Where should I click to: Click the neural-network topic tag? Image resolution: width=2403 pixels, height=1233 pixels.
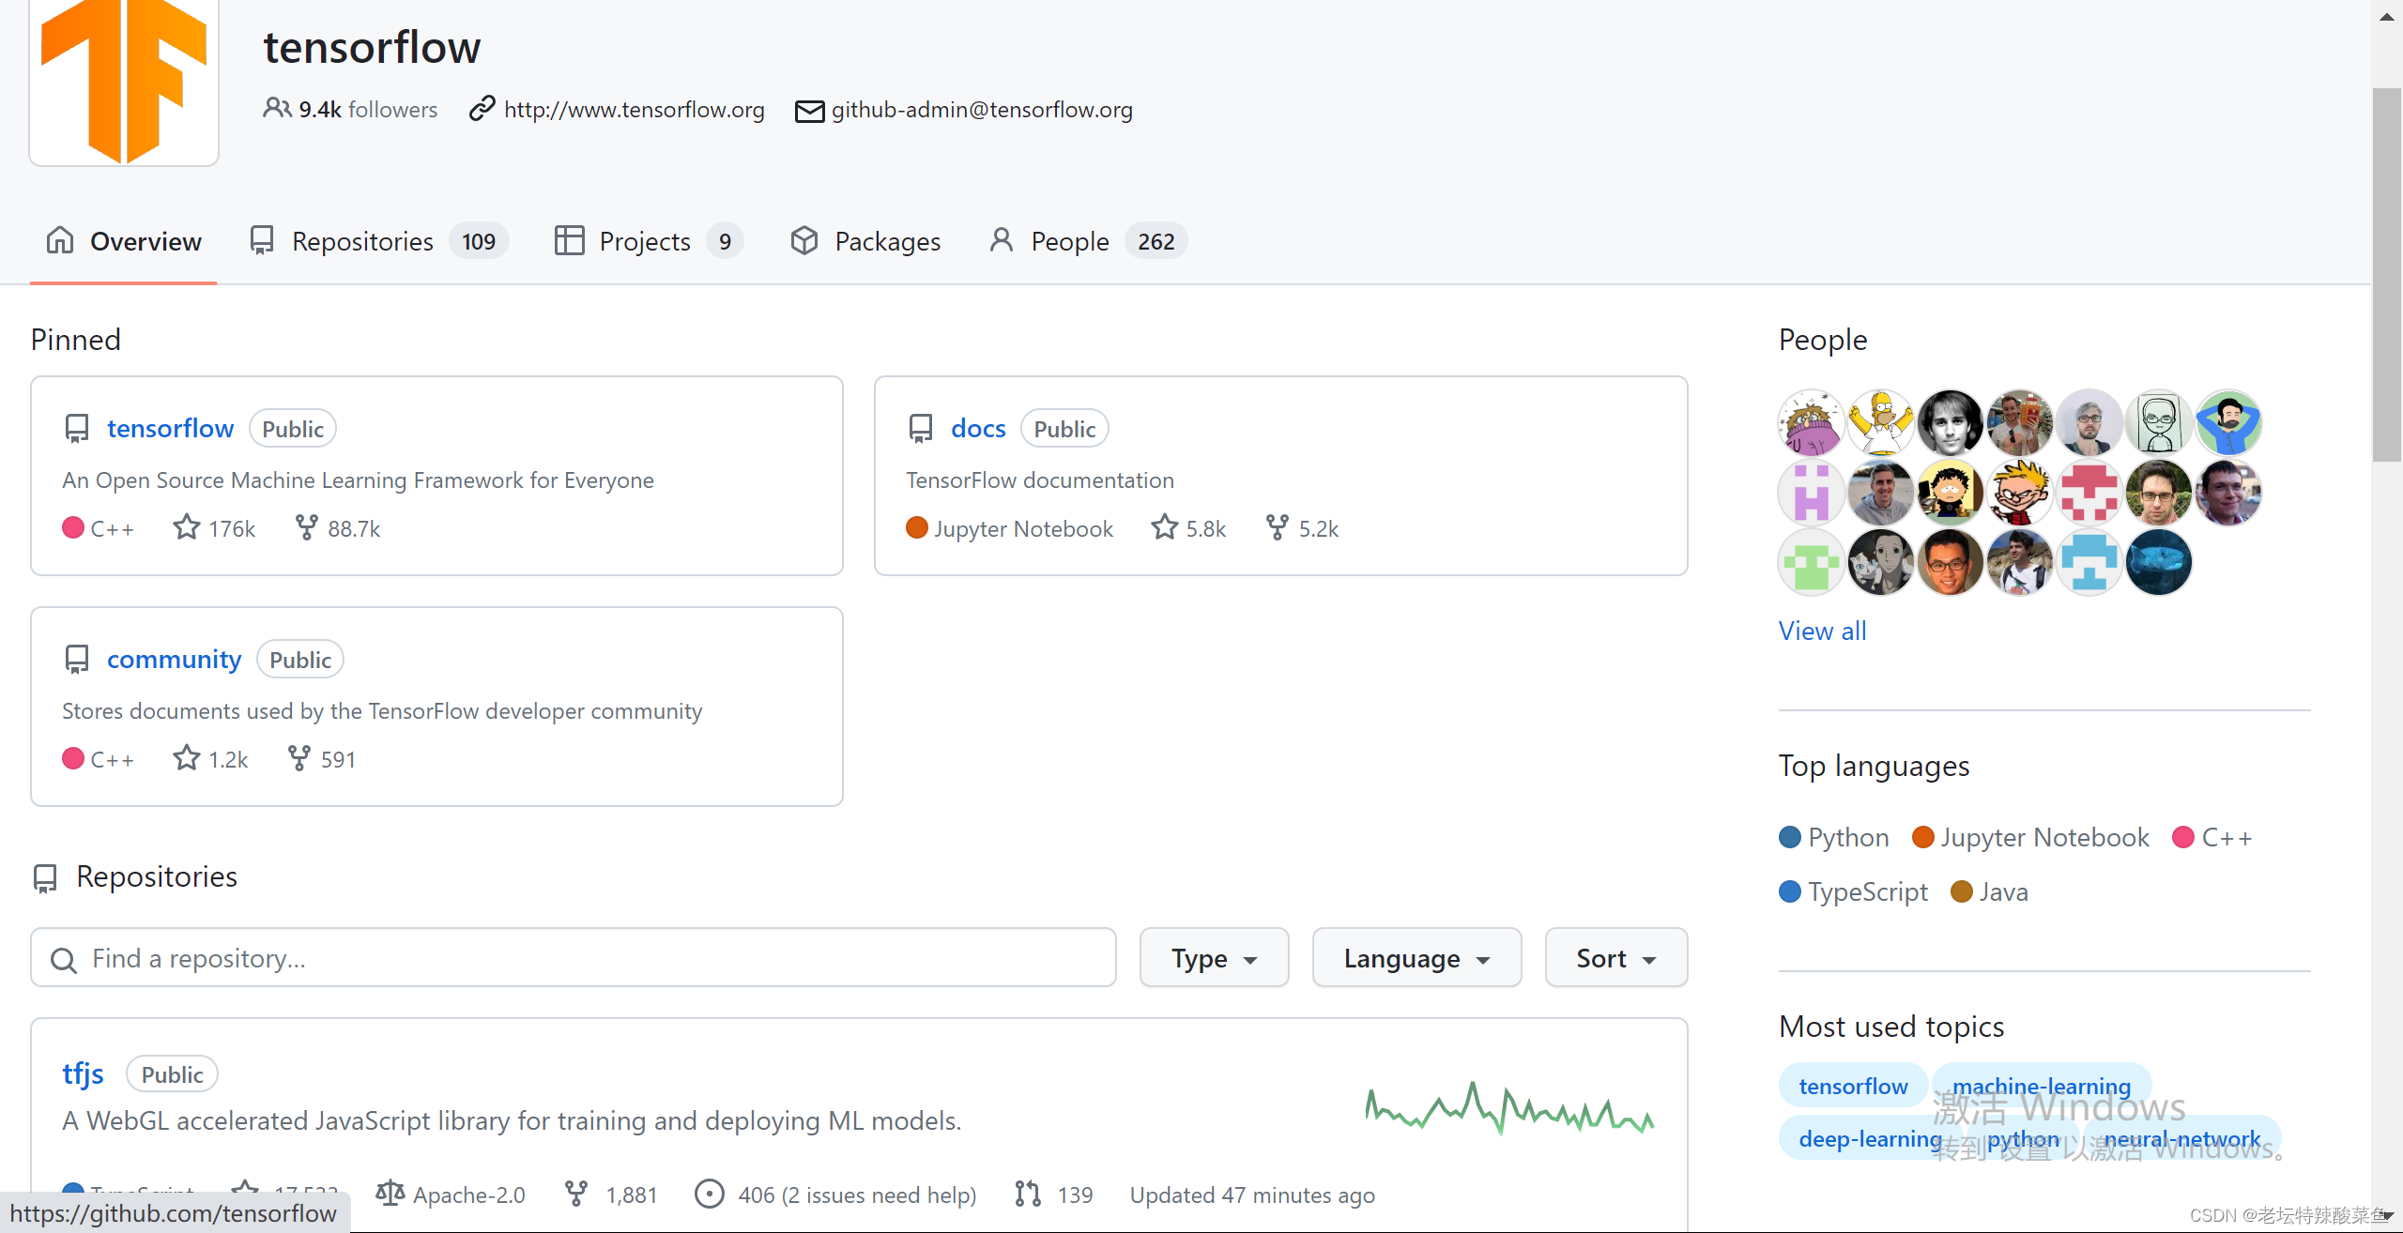(x=2181, y=1138)
